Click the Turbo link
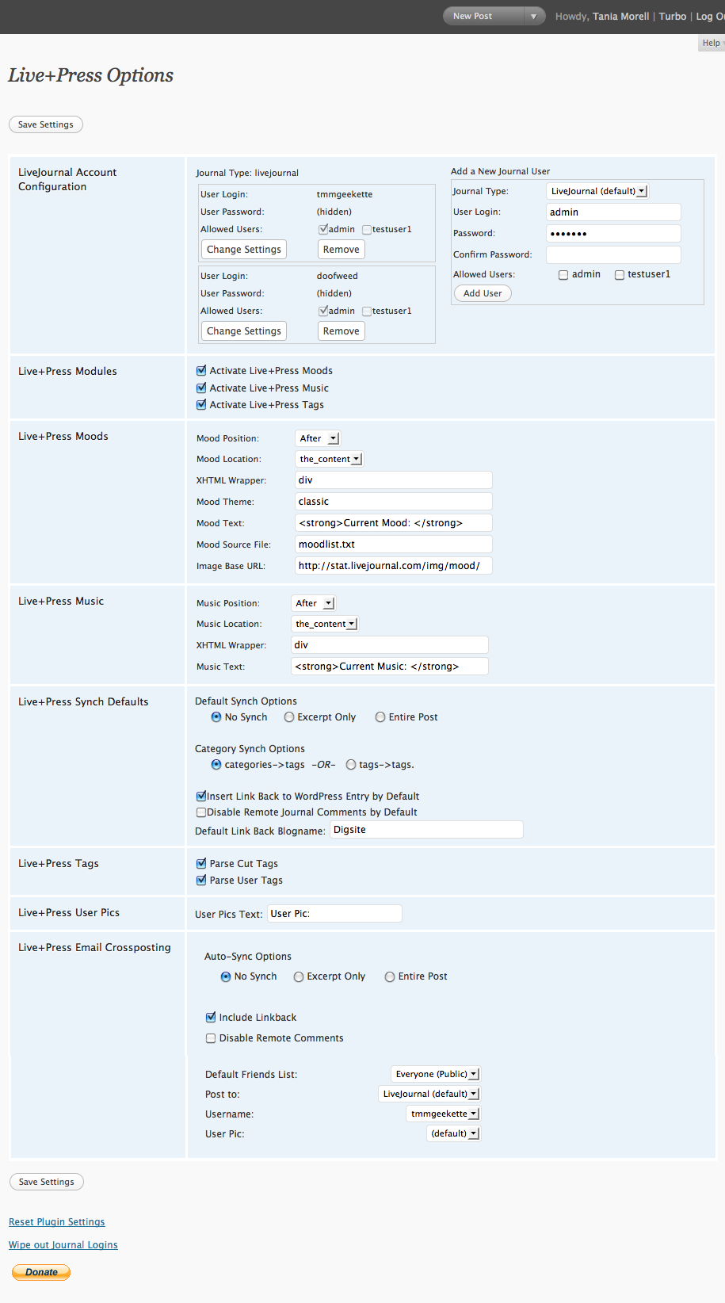725x1303 pixels. [x=673, y=17]
